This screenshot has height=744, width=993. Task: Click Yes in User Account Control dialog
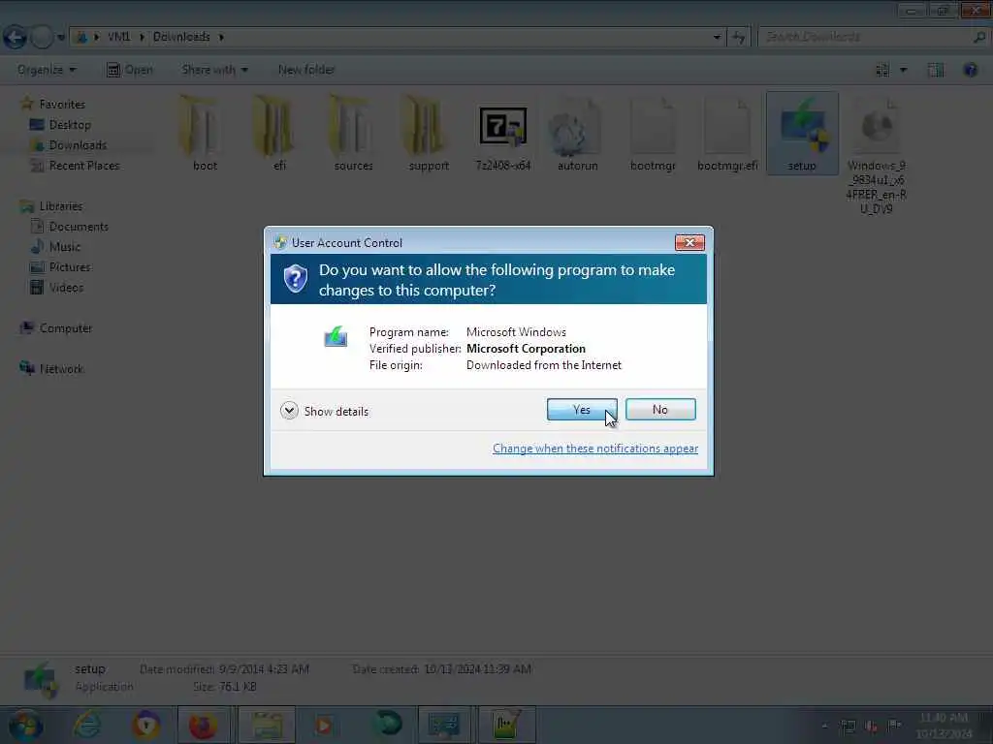582,410
